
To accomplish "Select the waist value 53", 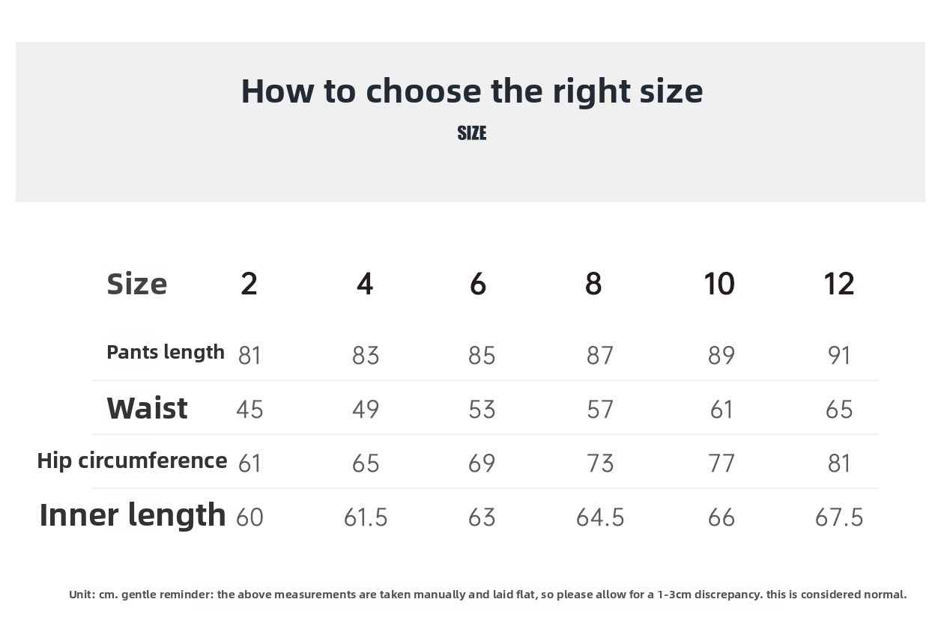I will click(482, 410).
